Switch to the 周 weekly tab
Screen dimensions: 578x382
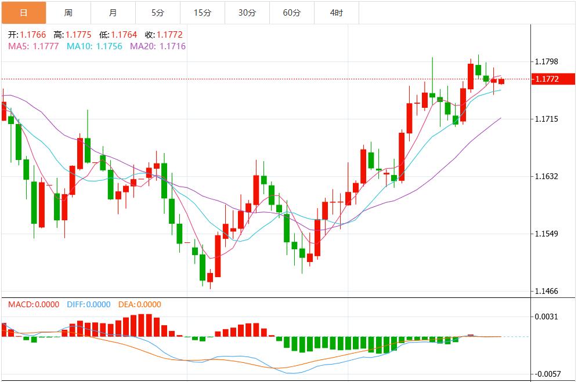click(68, 12)
